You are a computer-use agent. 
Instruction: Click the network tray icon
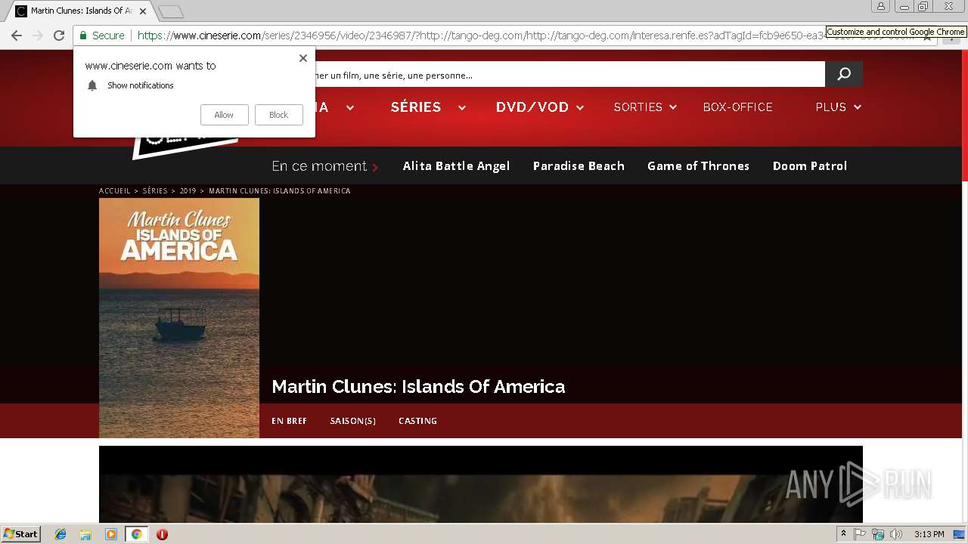(878, 534)
